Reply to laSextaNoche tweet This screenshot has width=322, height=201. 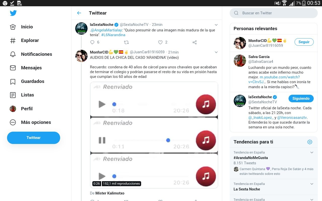coord(92,42)
